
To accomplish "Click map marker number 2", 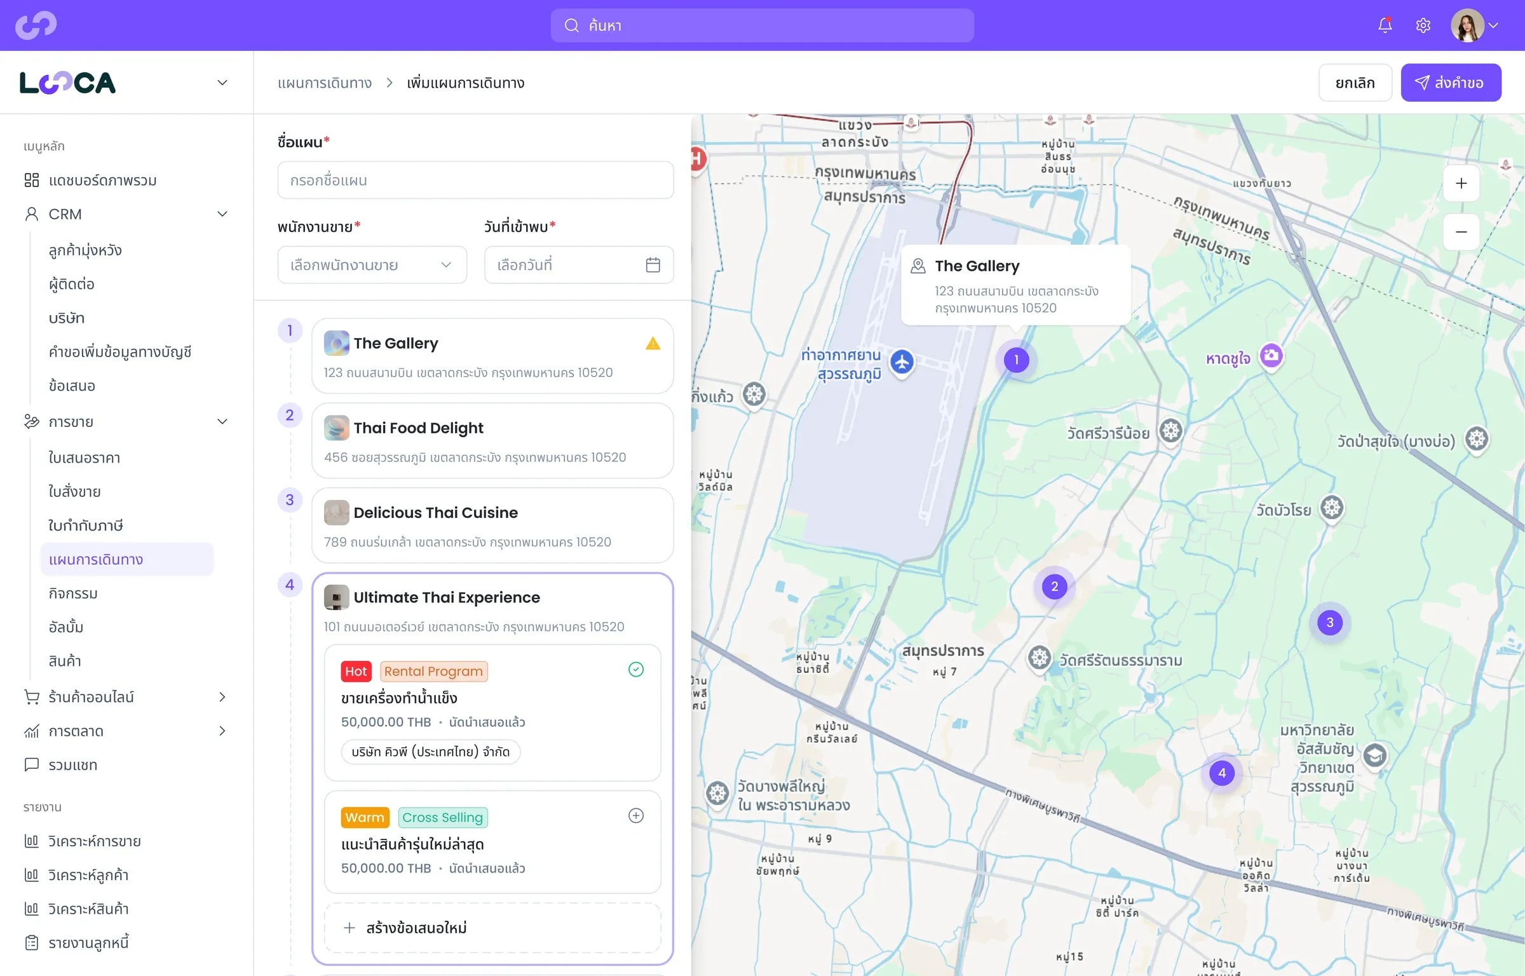I will (x=1054, y=586).
